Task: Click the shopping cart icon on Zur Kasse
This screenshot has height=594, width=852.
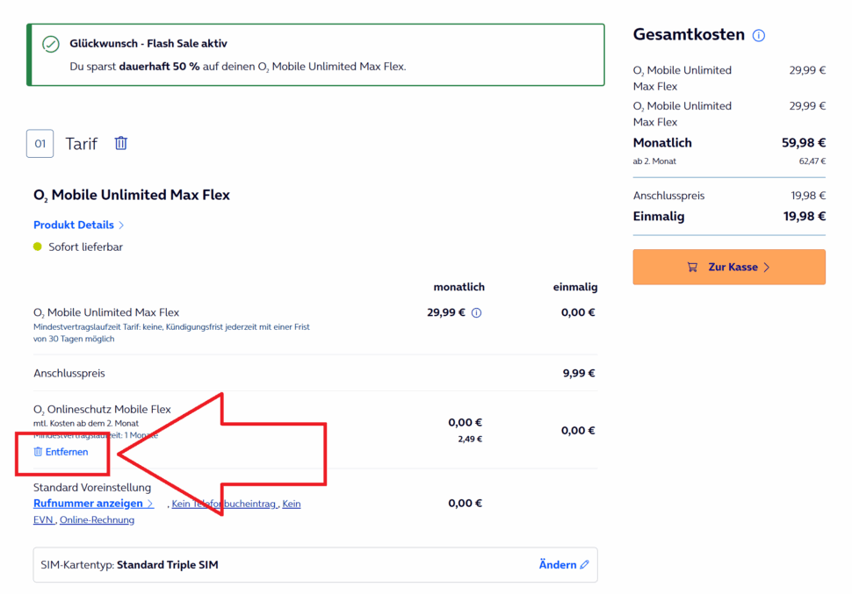Action: [x=694, y=267]
